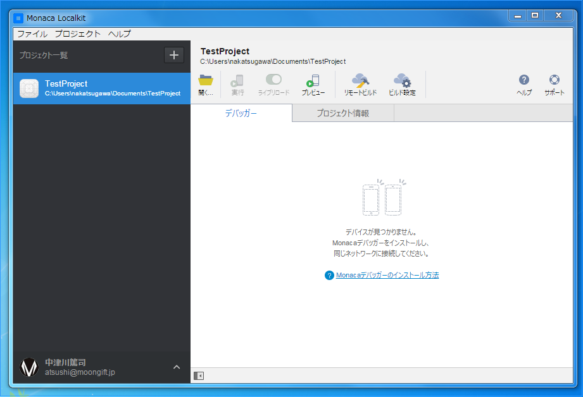Click the open folder icon in toolbar
Image resolution: width=583 pixels, height=397 pixels.
206,82
